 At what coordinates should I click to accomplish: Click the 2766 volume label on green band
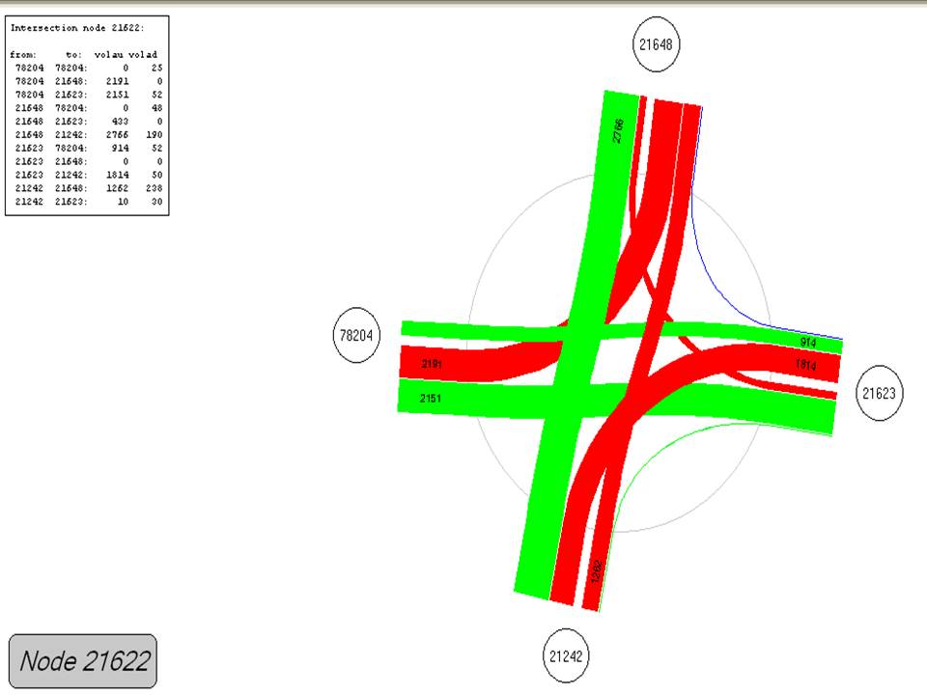pos(618,130)
